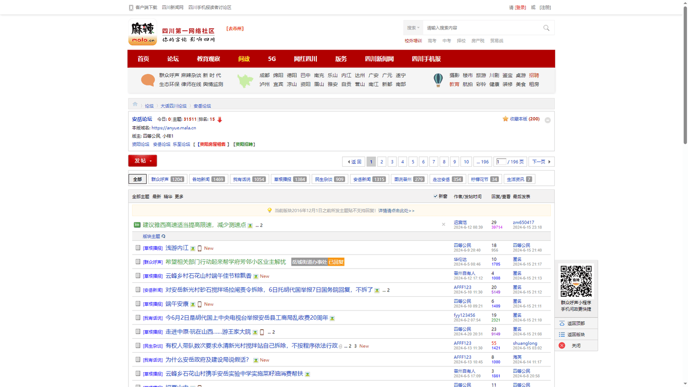Open the forum URL https://anyue.mala.cn
The height and width of the screenshot is (387, 688).
coord(173,128)
